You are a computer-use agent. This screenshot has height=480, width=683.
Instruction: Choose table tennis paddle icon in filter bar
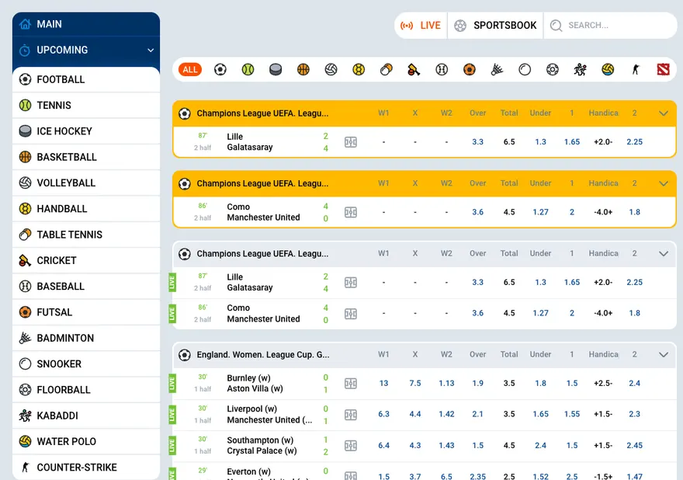click(387, 69)
